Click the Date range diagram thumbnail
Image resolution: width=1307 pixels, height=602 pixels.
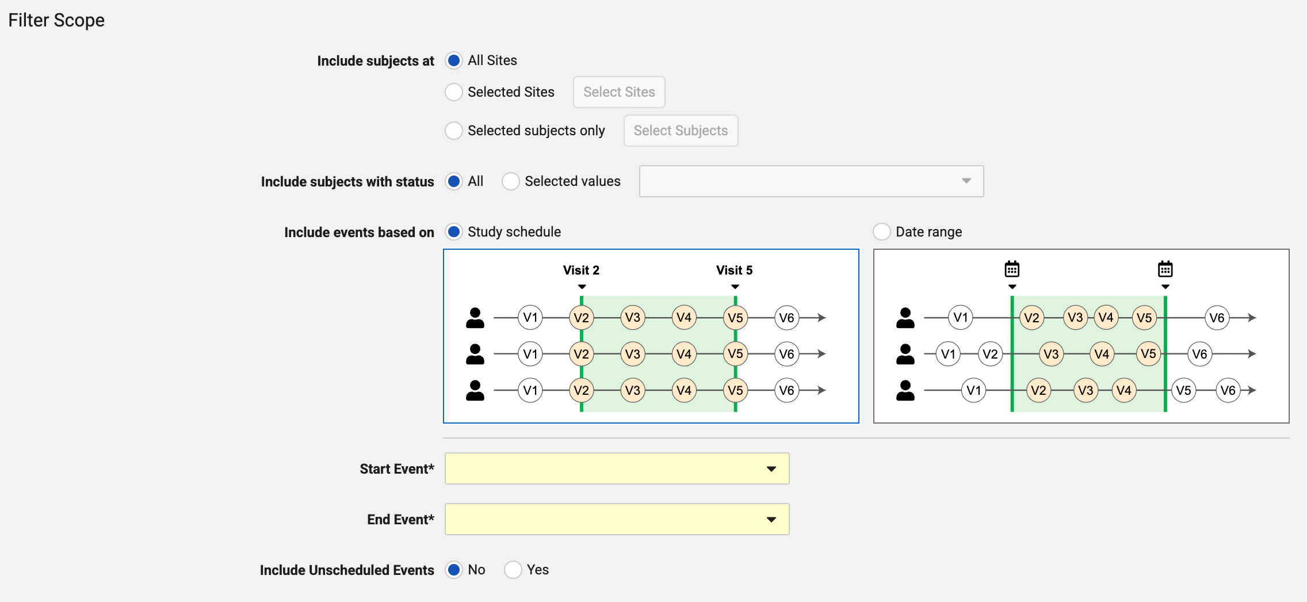1081,336
